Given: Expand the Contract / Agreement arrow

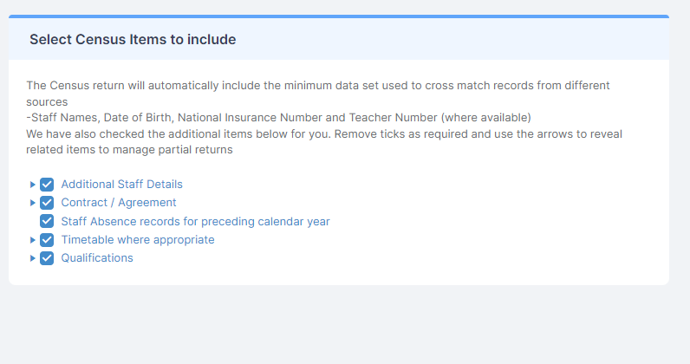Looking at the screenshot, I should (x=32, y=203).
